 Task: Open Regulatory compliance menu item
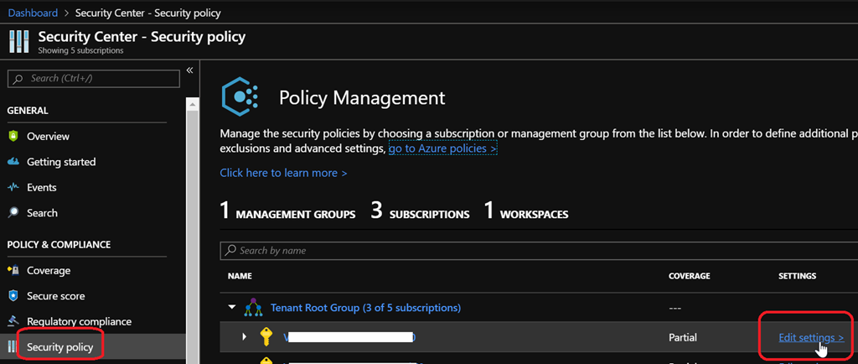coord(79,321)
